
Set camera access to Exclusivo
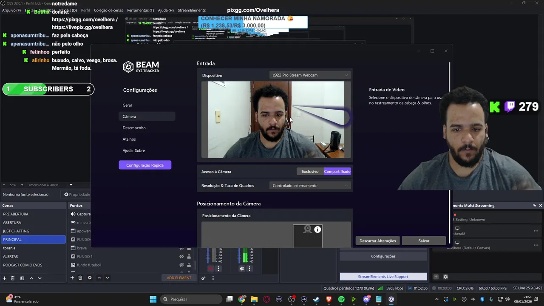coord(310,171)
